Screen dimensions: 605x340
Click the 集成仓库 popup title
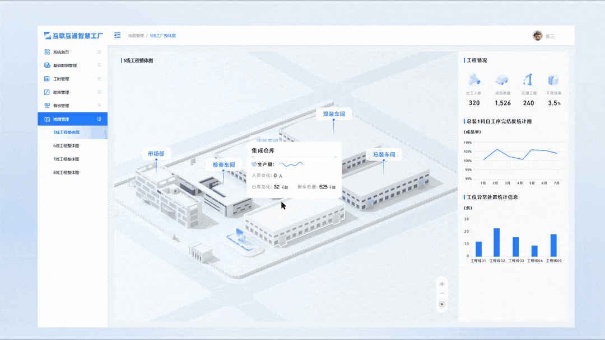263,150
